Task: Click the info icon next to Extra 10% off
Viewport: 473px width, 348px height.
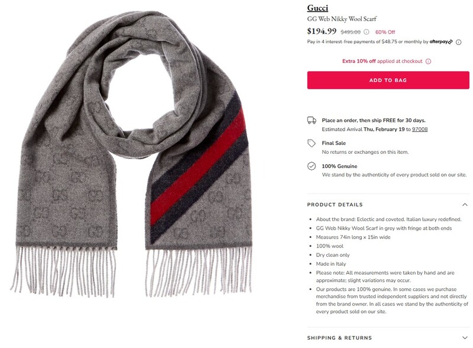Action: click(x=428, y=62)
